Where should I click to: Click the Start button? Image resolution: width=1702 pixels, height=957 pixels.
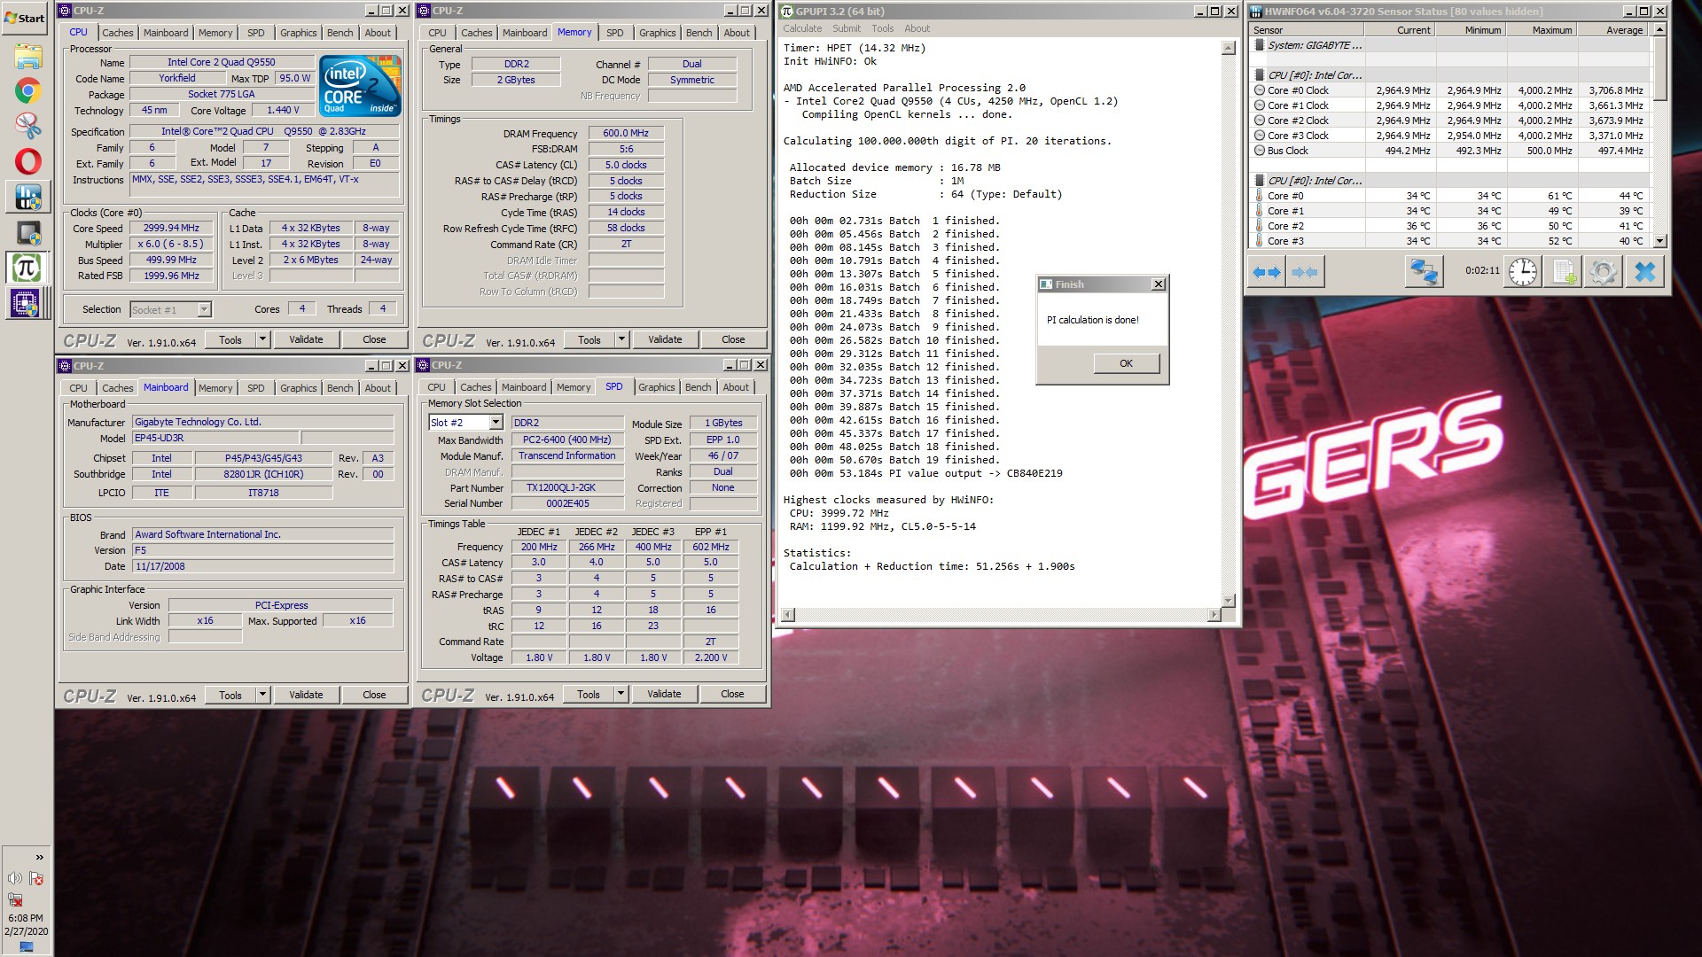(25, 18)
